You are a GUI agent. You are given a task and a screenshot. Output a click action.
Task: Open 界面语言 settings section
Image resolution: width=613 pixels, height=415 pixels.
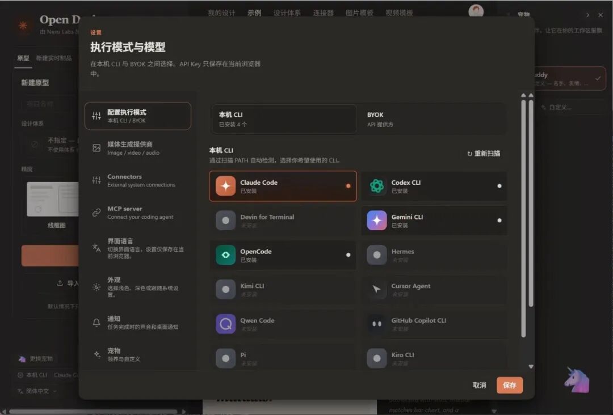(x=137, y=248)
